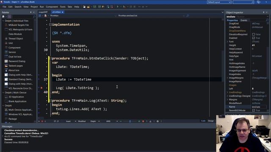Click the Stop program toolbar icon
271x152 pixels.
[134, 7]
